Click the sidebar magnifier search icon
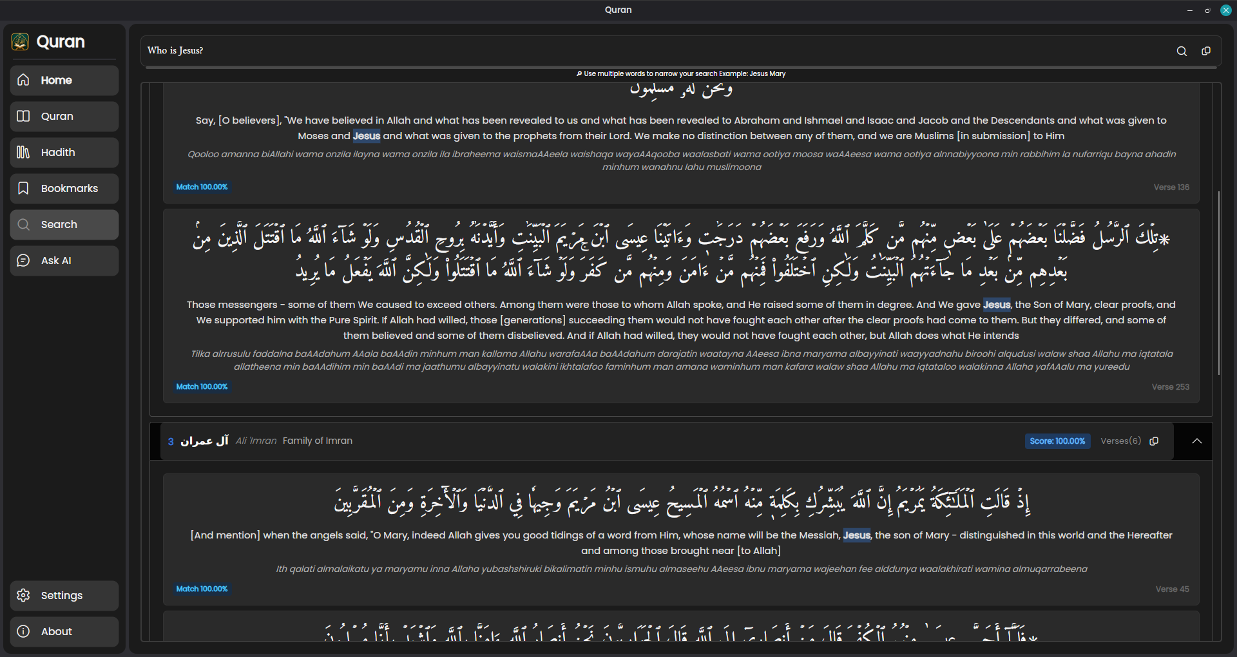Screen dimensions: 1237x657 24,224
